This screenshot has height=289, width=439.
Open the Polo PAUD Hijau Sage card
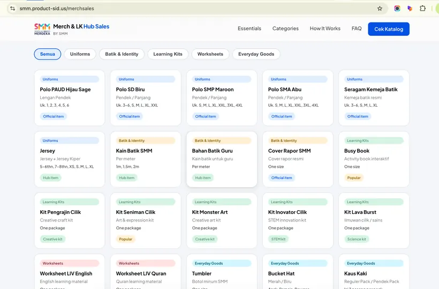[x=70, y=98]
